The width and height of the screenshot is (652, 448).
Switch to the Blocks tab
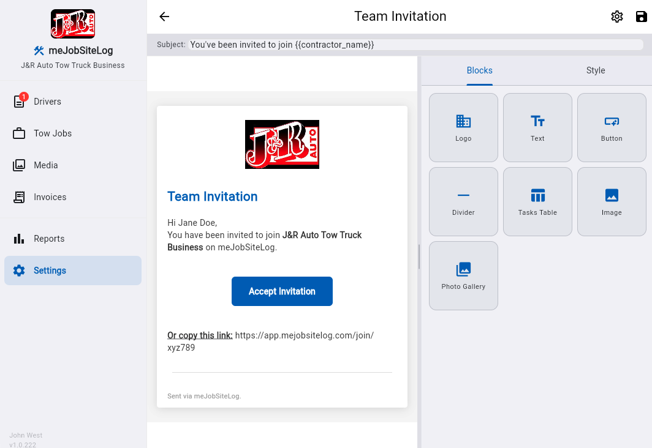(479, 70)
